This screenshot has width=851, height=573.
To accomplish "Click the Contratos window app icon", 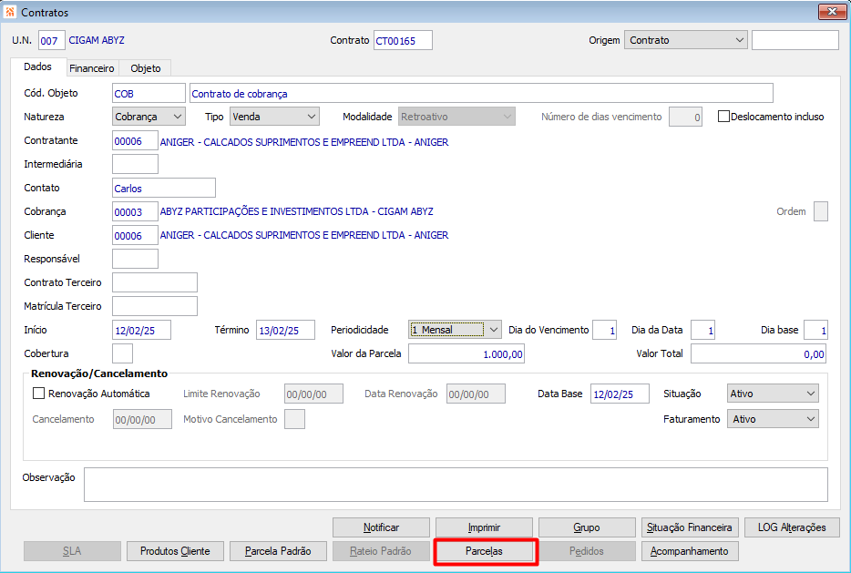I will 10,12.
